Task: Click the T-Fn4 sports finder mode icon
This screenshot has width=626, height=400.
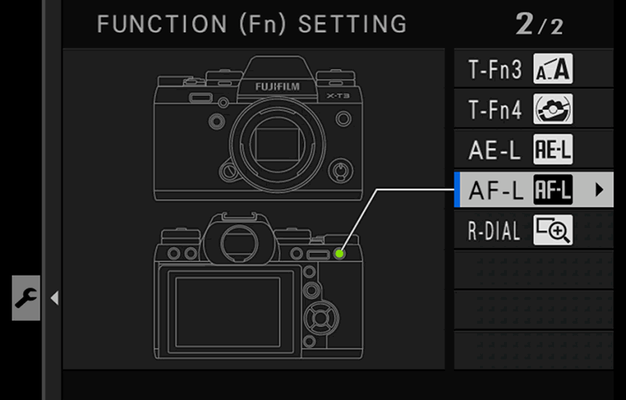Action: 553,109
